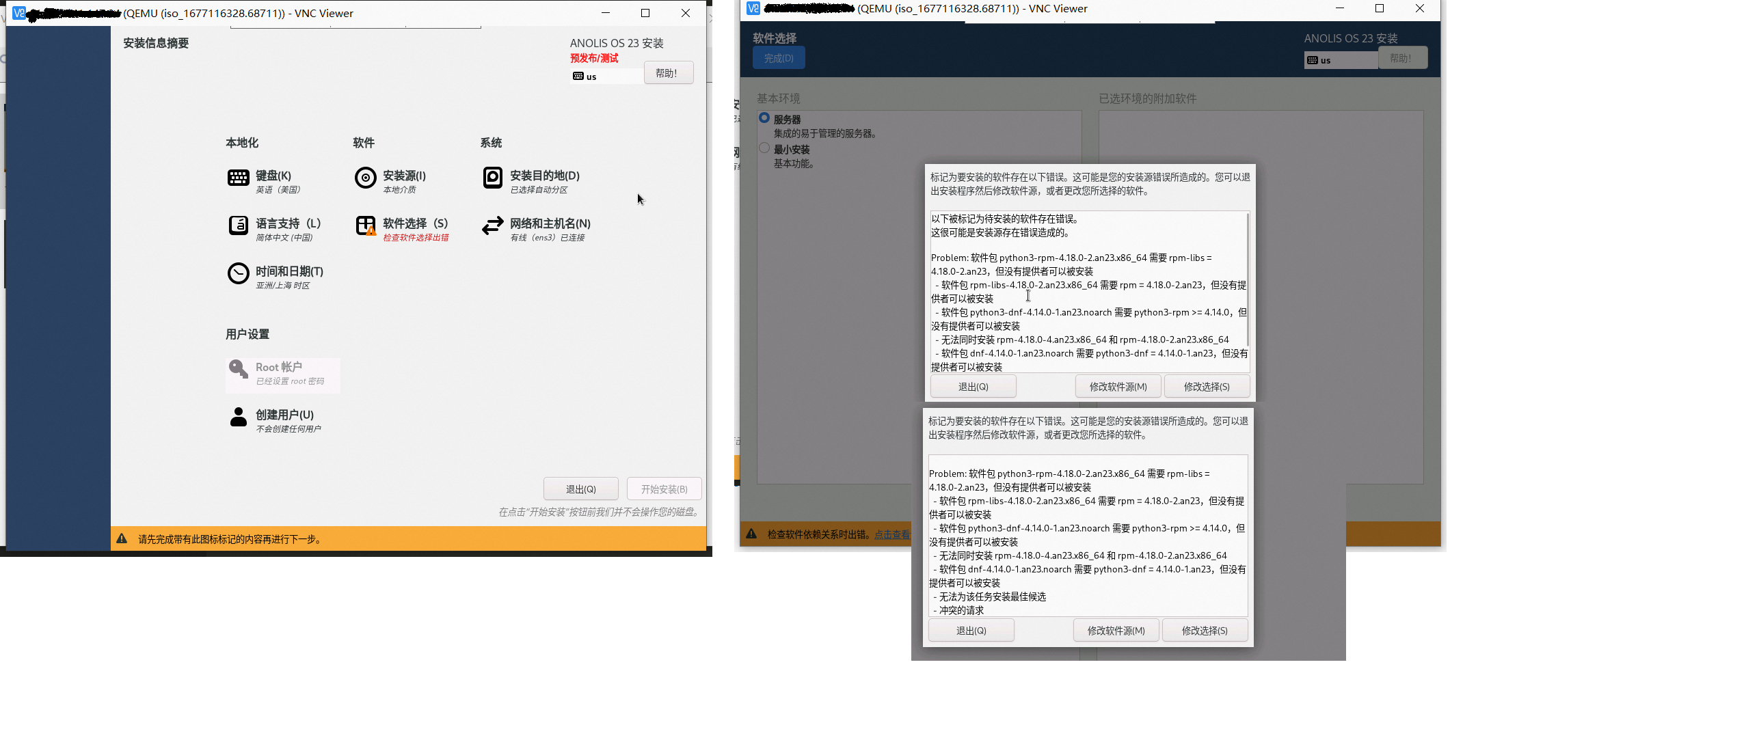This screenshot has width=1746, height=753.
Task: Open Create User (创建用户) person icon
Action: click(x=238, y=417)
